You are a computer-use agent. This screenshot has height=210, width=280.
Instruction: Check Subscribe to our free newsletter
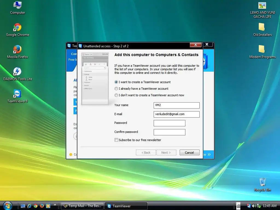pyautogui.click(x=116, y=140)
